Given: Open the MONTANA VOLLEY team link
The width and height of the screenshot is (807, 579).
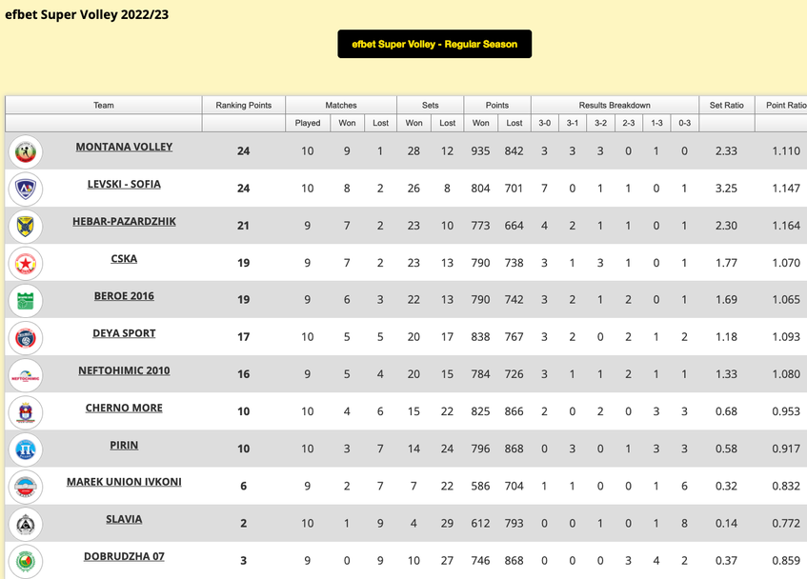Looking at the screenshot, I should pos(124,147).
